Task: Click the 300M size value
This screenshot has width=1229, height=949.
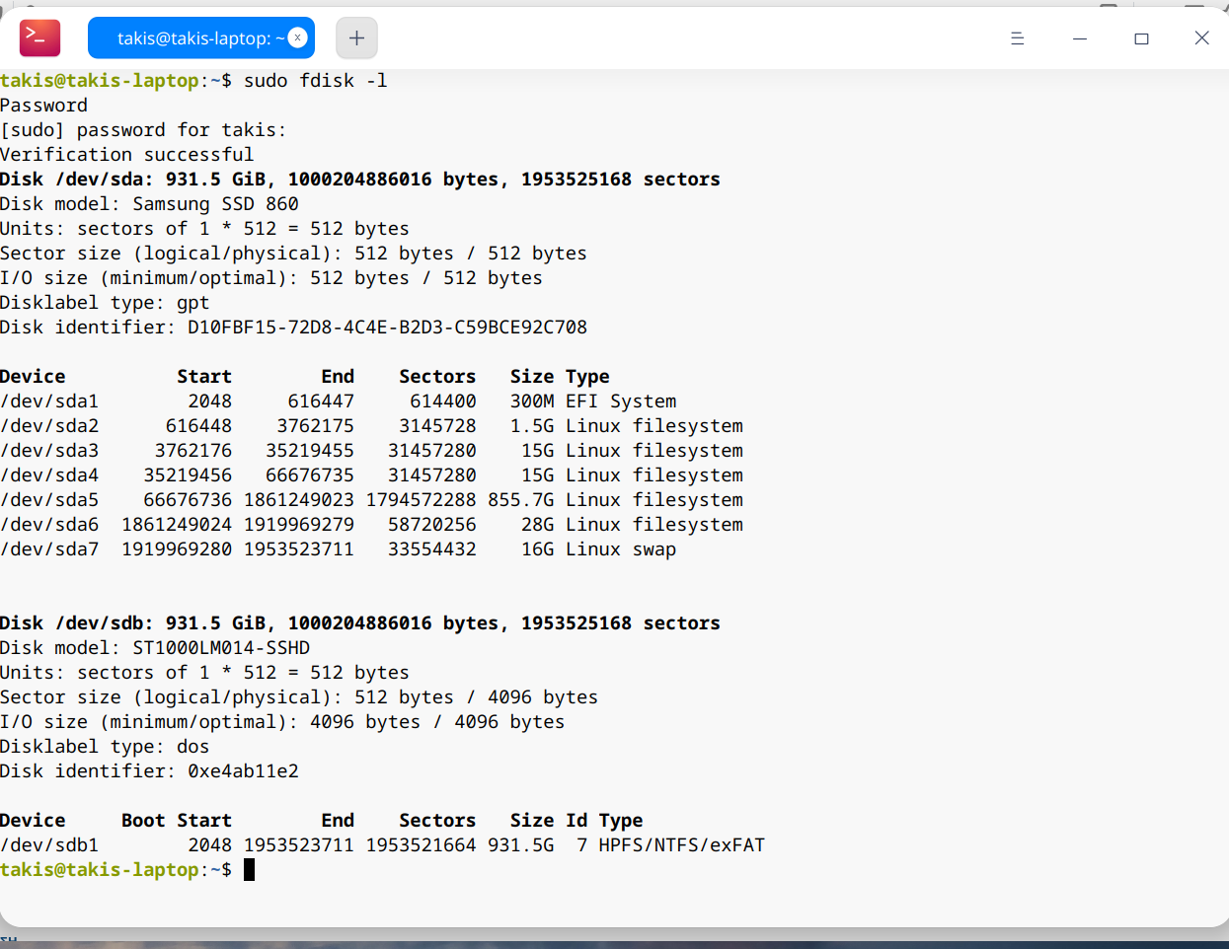Action: [532, 401]
